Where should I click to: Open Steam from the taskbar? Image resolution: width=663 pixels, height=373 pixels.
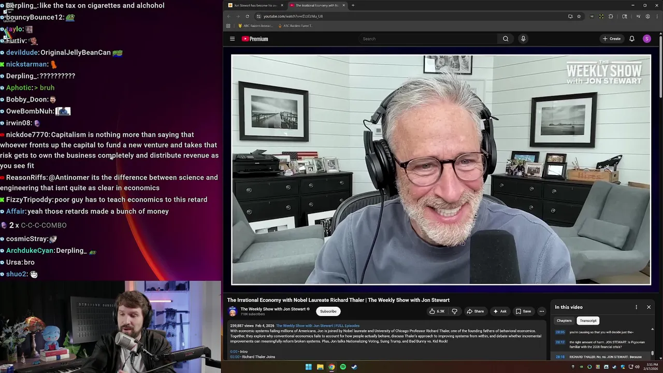coord(354,367)
